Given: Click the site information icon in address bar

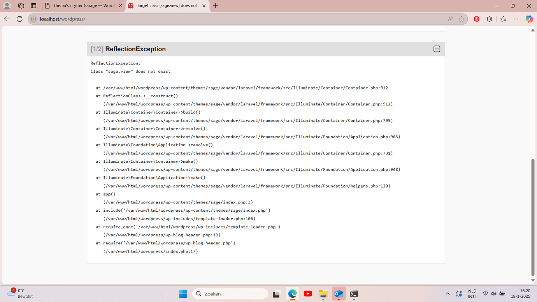Looking at the screenshot, I should tap(34, 19).
